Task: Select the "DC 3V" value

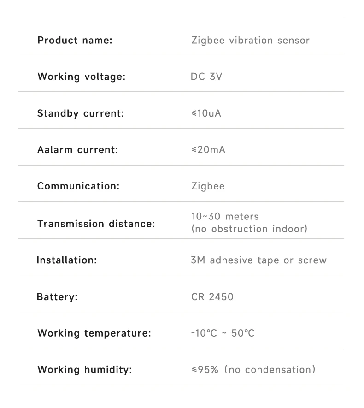Action: (x=206, y=77)
